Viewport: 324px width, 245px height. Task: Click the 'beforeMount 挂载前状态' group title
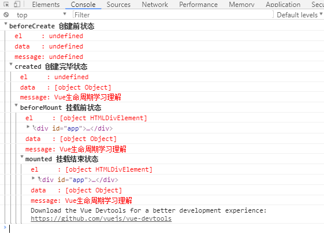pos(61,107)
